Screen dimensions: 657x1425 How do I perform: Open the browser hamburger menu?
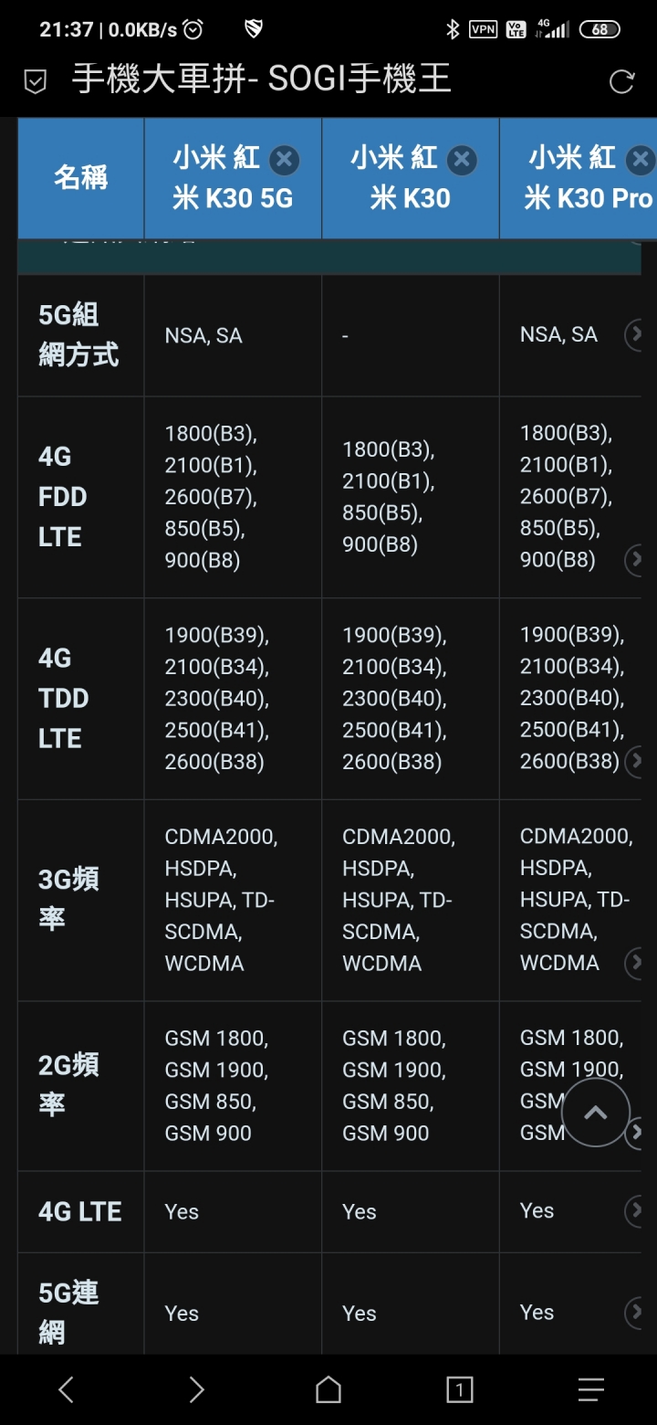click(x=591, y=1389)
